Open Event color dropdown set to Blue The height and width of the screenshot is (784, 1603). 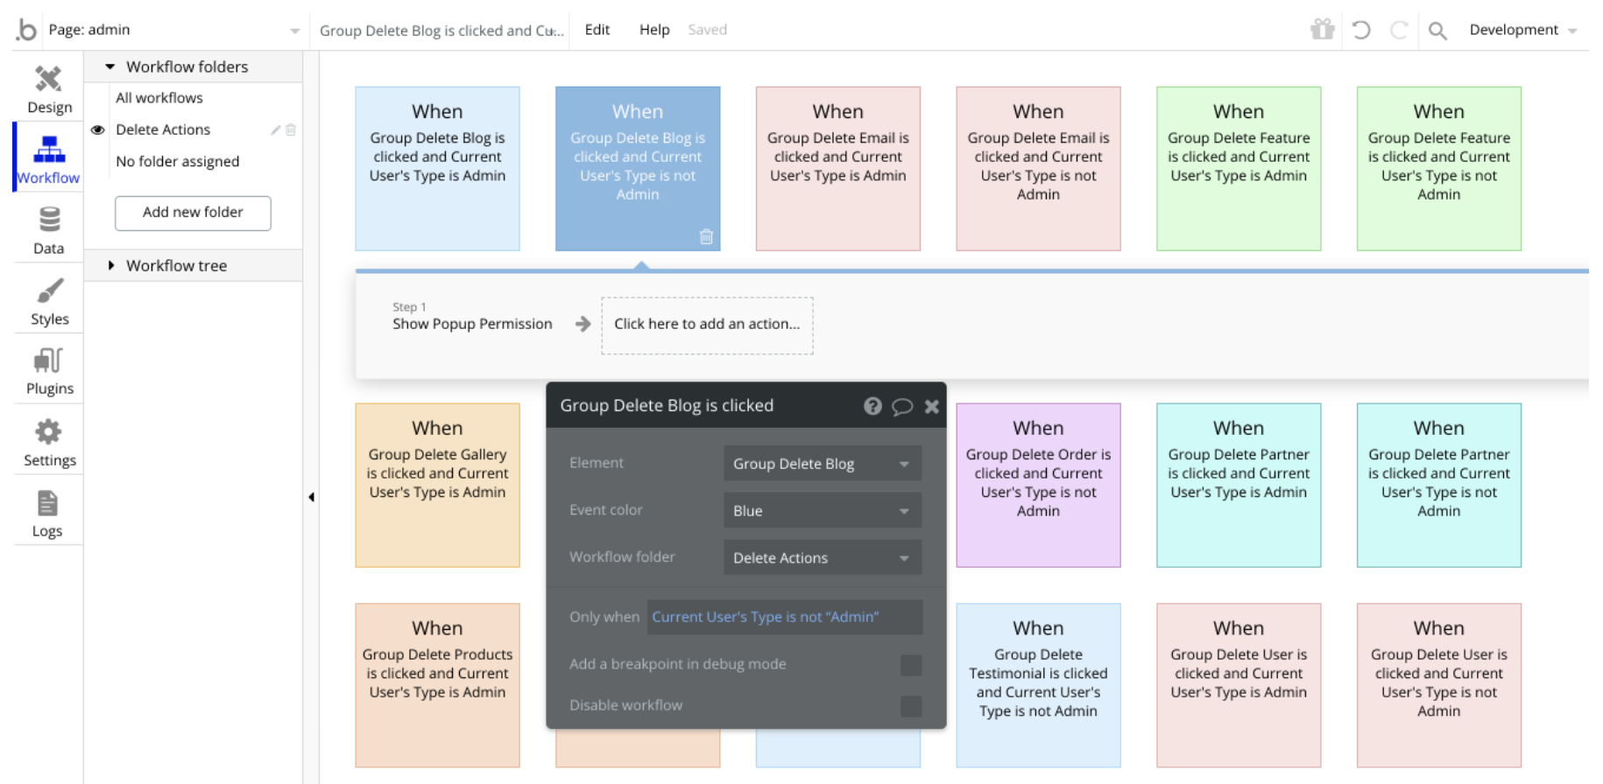(x=822, y=511)
